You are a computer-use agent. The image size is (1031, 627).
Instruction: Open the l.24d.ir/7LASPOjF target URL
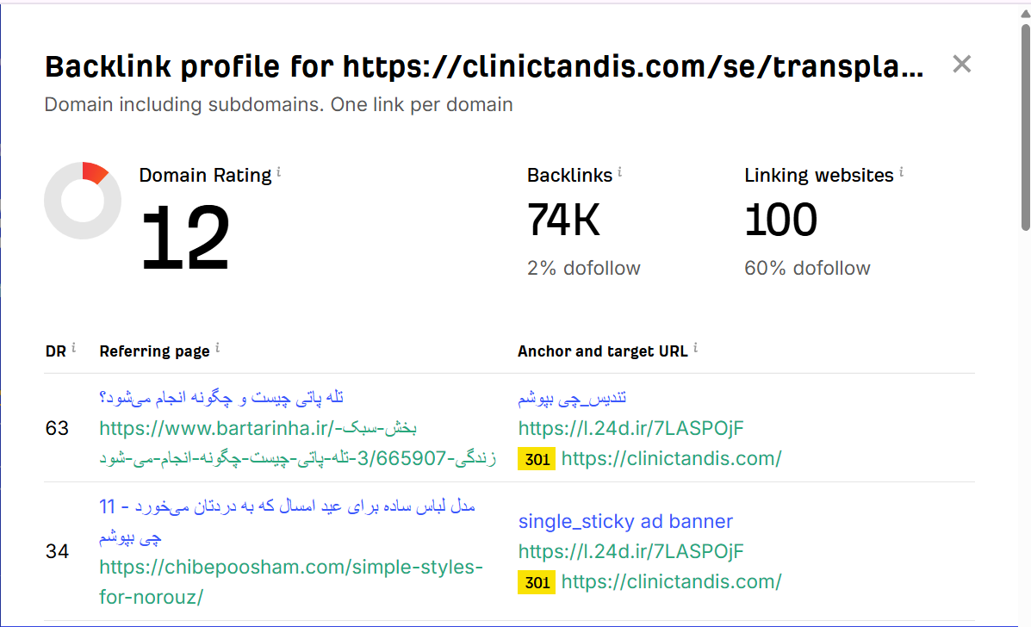click(630, 428)
